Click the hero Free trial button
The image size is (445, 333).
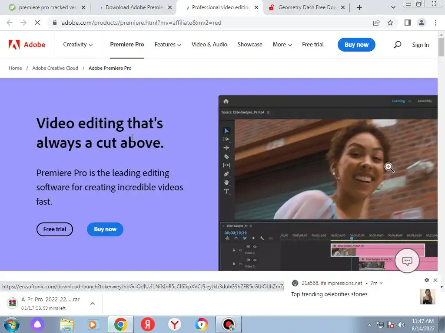(x=54, y=229)
